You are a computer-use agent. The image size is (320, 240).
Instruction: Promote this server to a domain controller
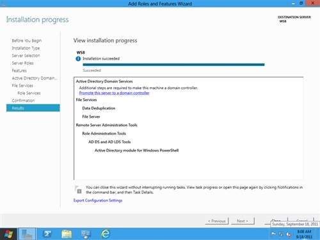tap(114, 93)
